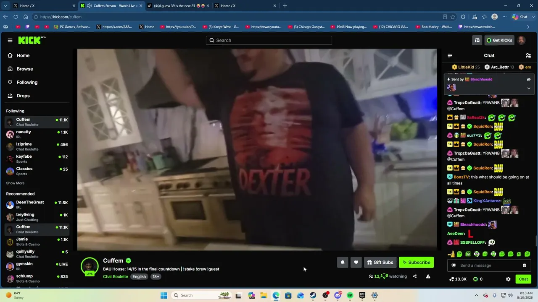
Task: Open Jamie Slots & Casino channel
Action: [37, 242]
